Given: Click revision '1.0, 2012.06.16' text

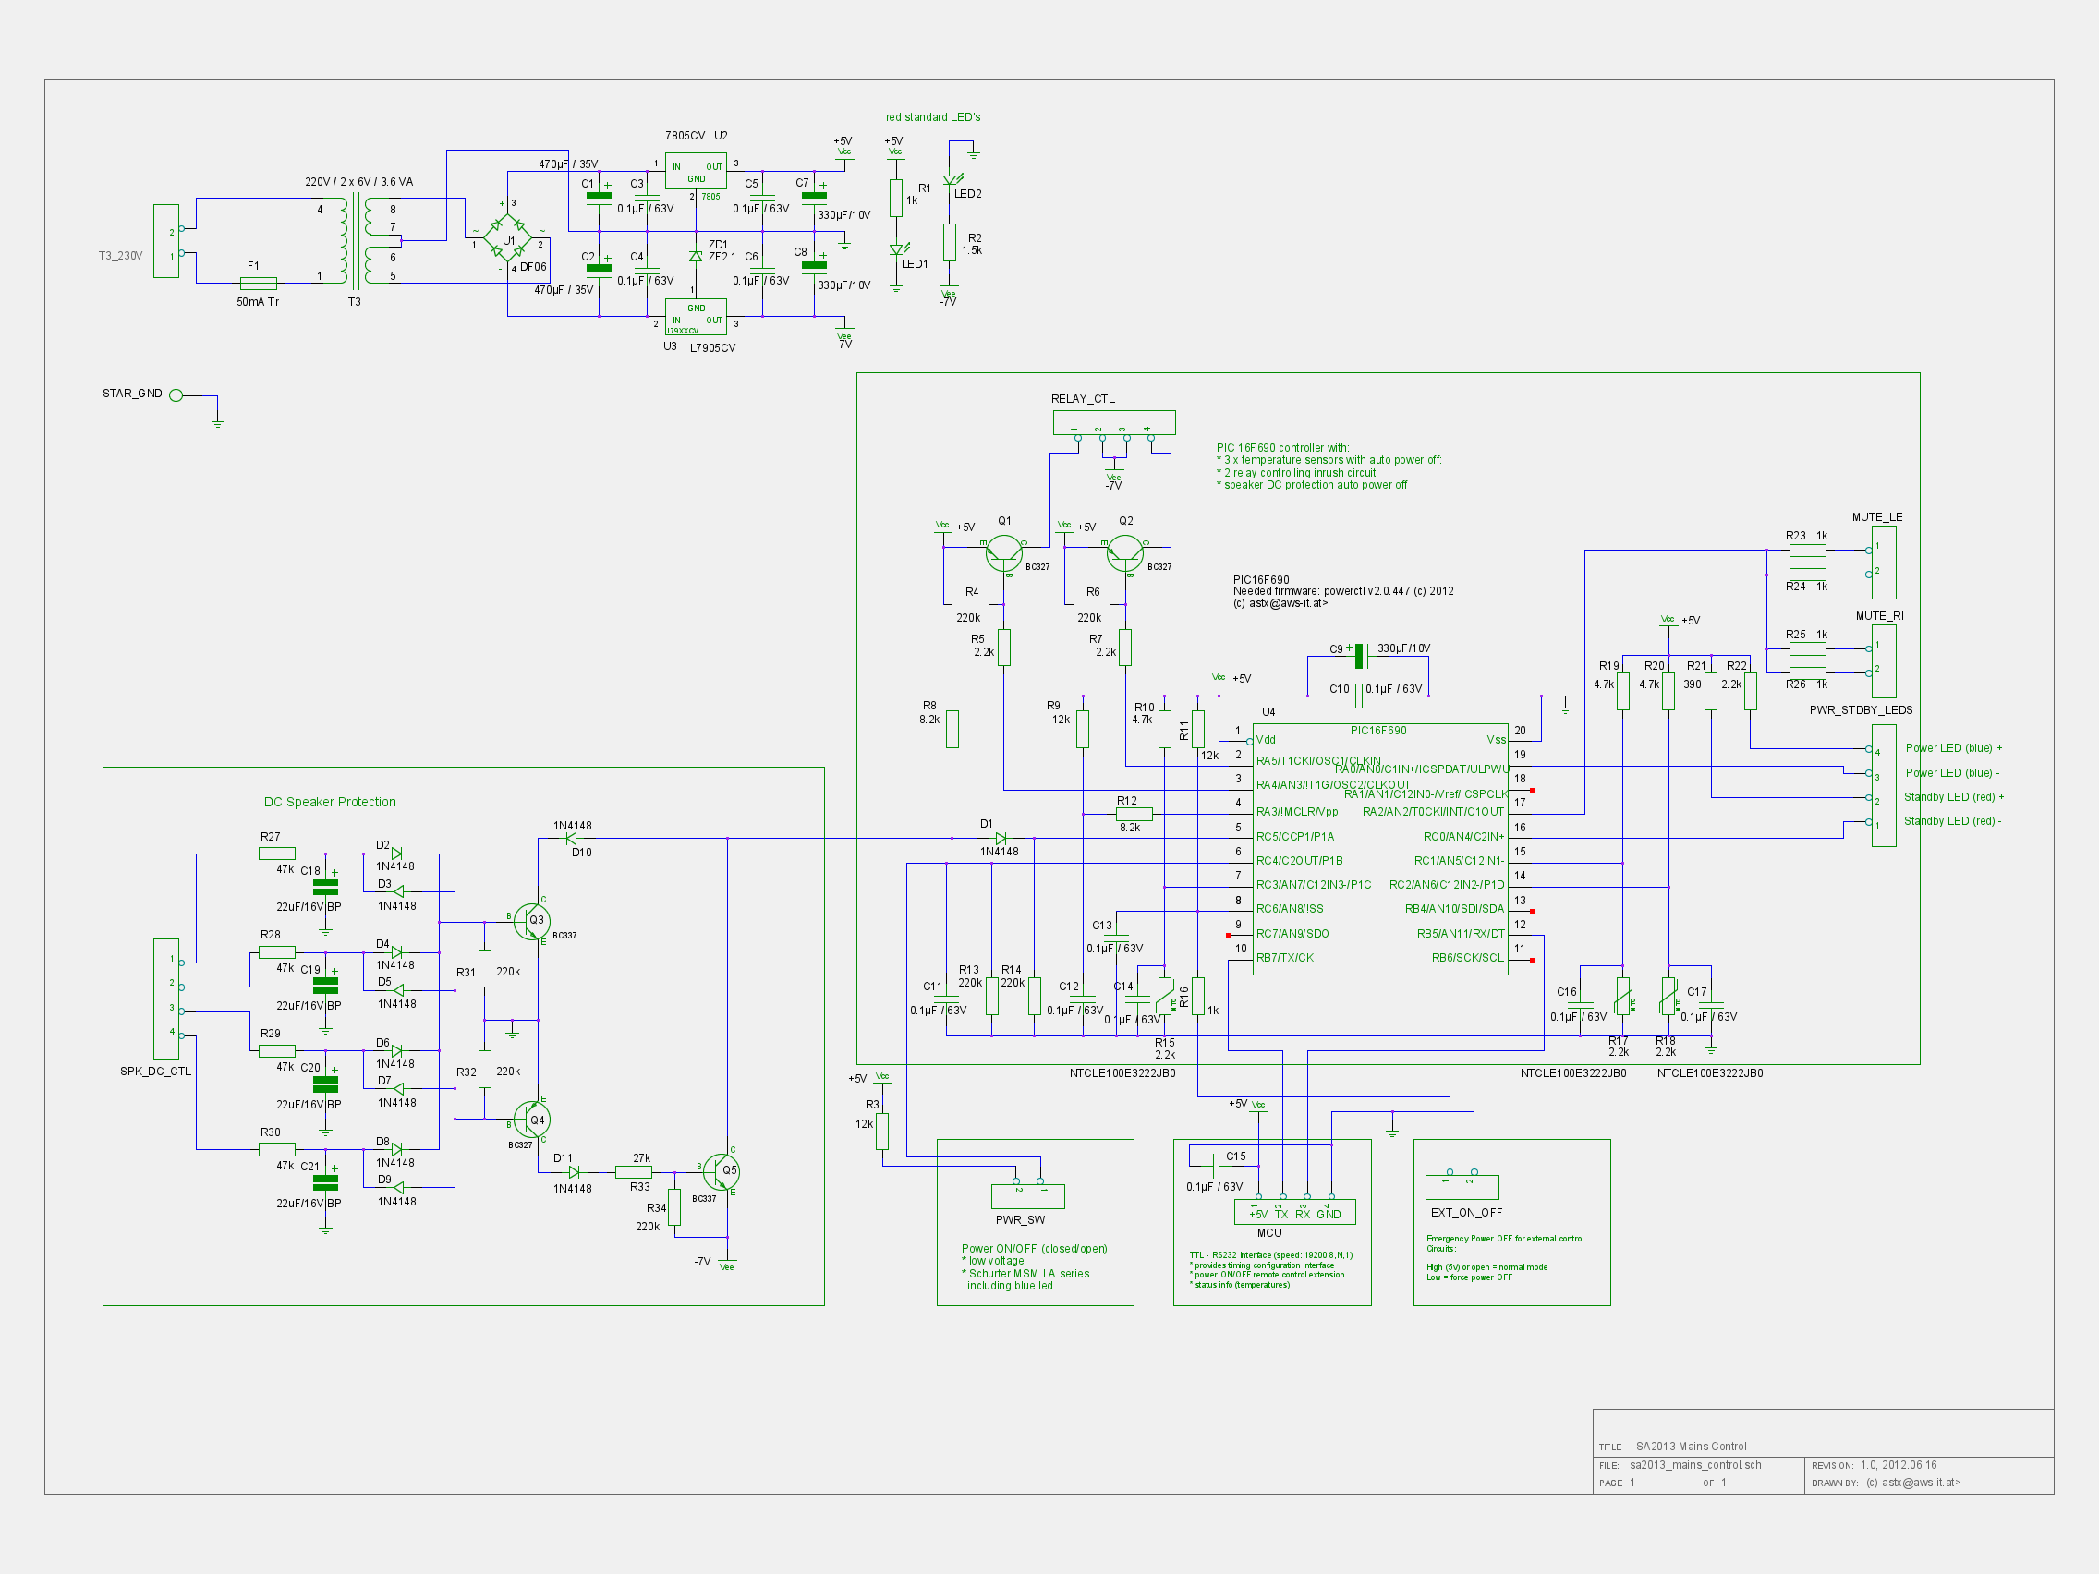Looking at the screenshot, I should (1899, 1465).
